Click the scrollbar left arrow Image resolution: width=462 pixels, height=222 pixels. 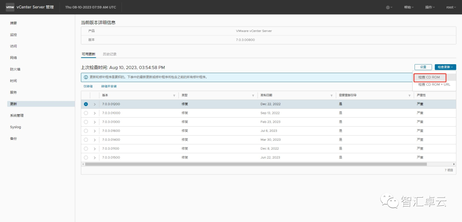point(83,164)
